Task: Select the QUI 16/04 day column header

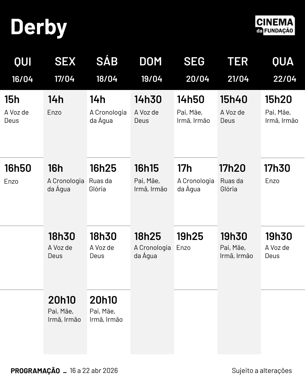Action: (23, 69)
